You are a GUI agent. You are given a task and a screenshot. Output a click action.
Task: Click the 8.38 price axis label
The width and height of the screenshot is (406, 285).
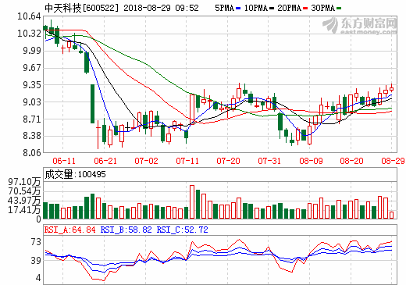[32, 136]
